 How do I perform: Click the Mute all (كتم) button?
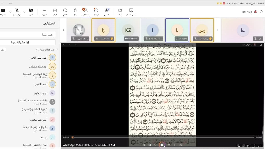pyautogui.click(x=3, y=50)
